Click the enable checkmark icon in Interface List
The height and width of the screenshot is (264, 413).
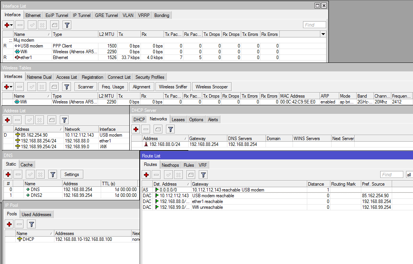pos(32,25)
